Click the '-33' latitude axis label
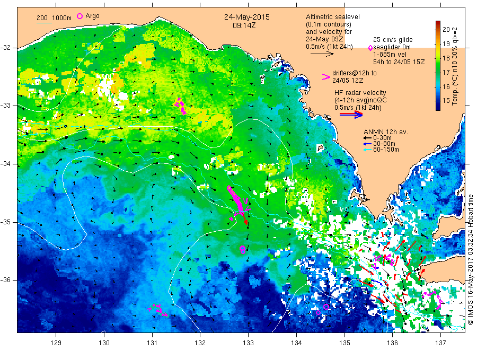 click(6, 106)
